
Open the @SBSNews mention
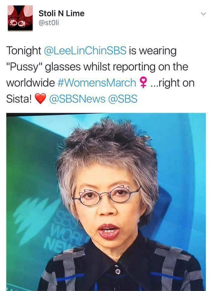(x=77, y=99)
